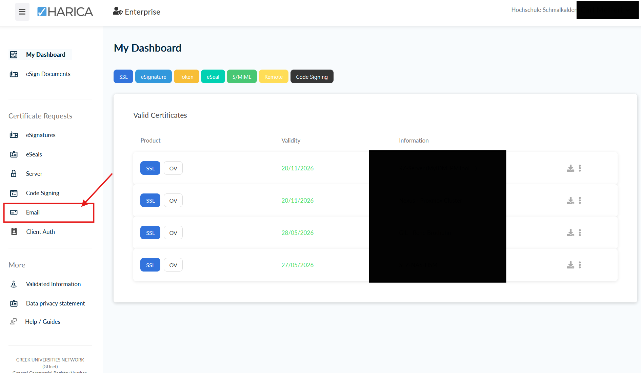Screen dimensions: 641x373
Task: Select the dark Code Signing filter
Action: (312, 77)
